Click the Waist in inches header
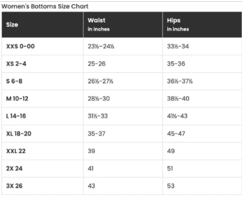Image resolution: width=242 pixels, height=197 pixels. (123, 25)
